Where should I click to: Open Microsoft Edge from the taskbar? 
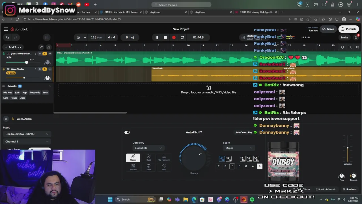[194, 199]
